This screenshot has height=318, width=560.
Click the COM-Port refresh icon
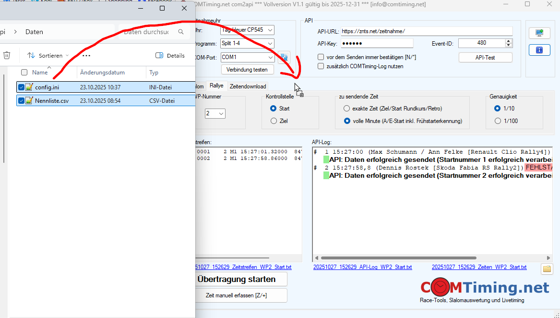pos(284,57)
